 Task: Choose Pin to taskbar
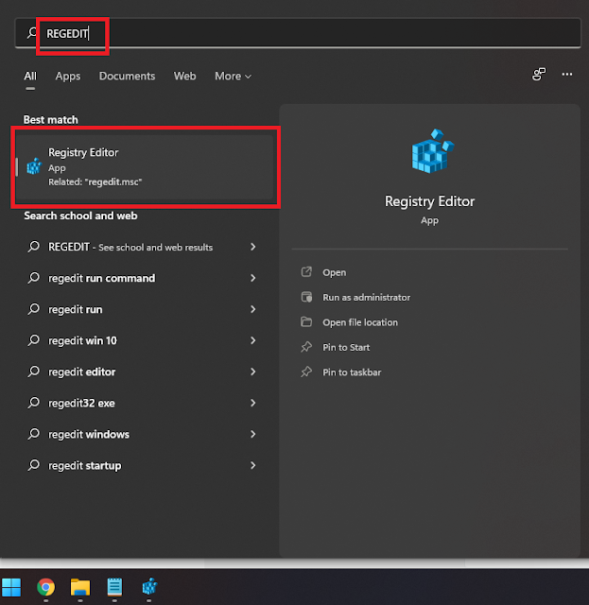352,372
